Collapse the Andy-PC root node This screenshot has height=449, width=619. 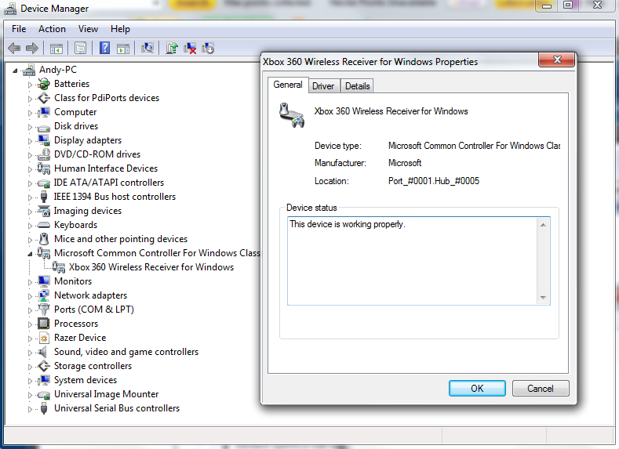[15, 71]
